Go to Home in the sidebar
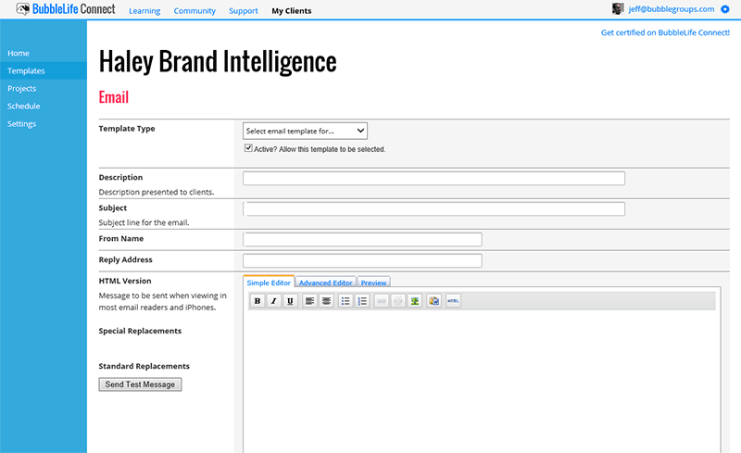The image size is (741, 453). [19, 54]
